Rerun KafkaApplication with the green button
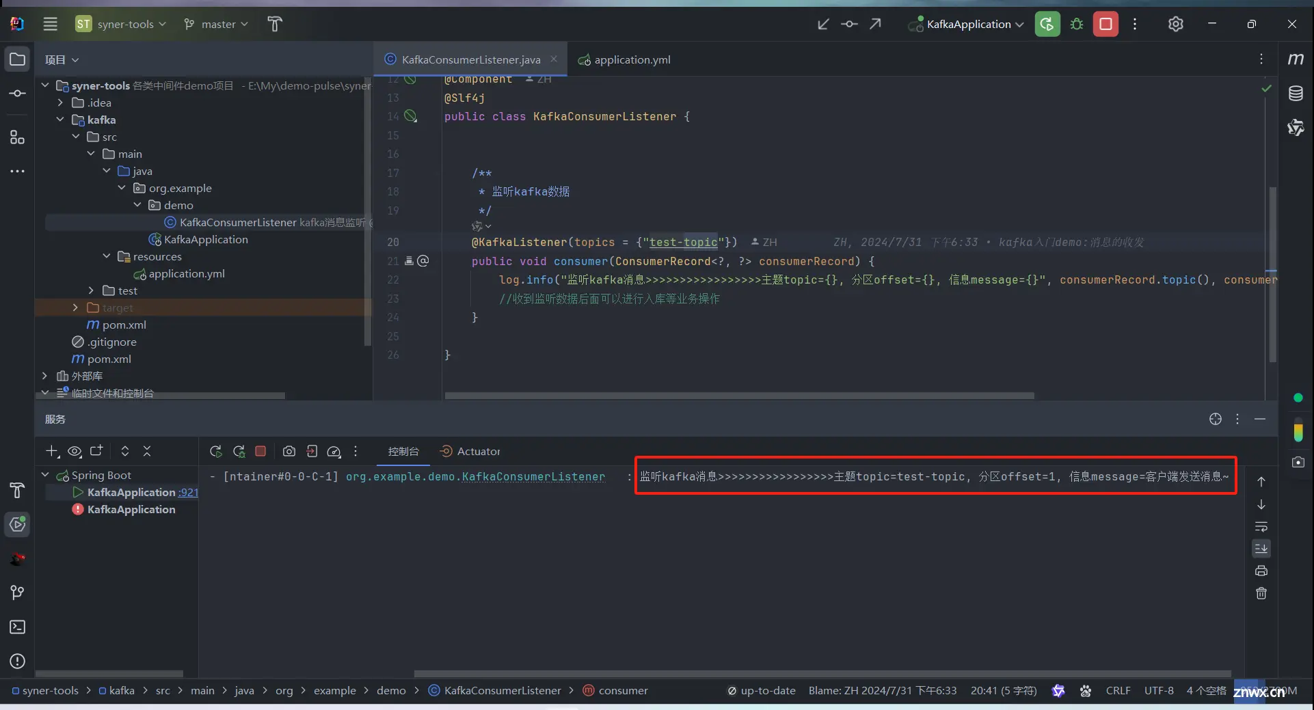The width and height of the screenshot is (1314, 710). click(1047, 24)
